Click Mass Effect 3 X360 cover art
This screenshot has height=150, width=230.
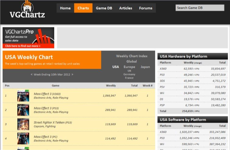point(23,96)
